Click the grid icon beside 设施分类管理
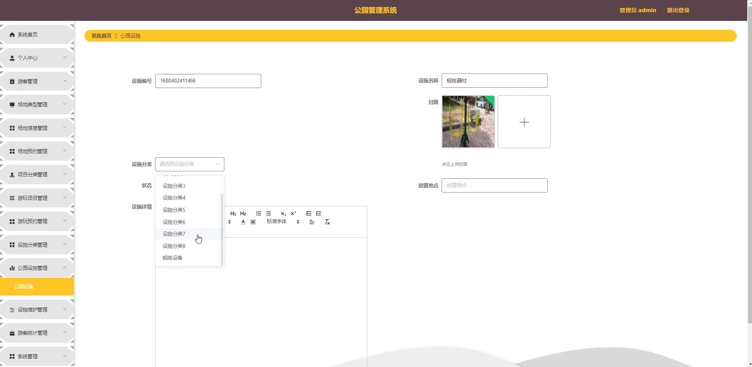The width and height of the screenshot is (752, 367). point(12,245)
